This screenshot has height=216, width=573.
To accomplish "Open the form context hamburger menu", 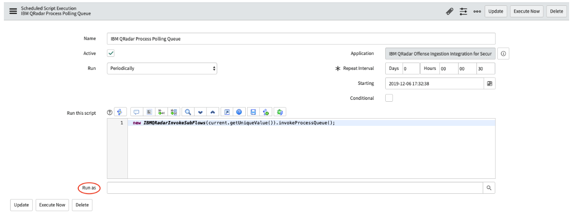I will [13, 11].
